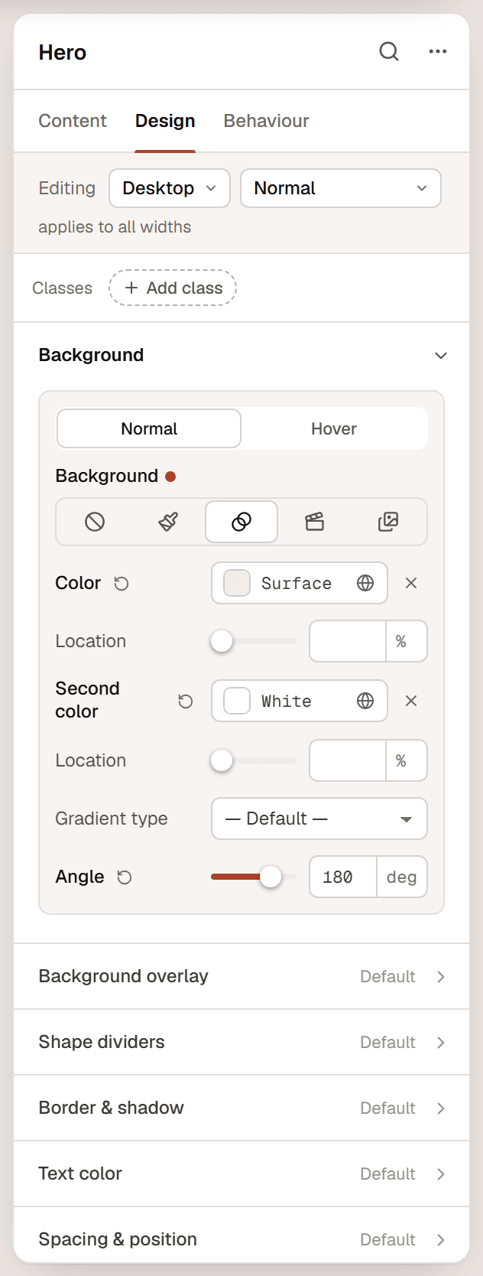Image resolution: width=483 pixels, height=1276 pixels.
Task: Switch to the Behaviour tab
Action: [266, 121]
